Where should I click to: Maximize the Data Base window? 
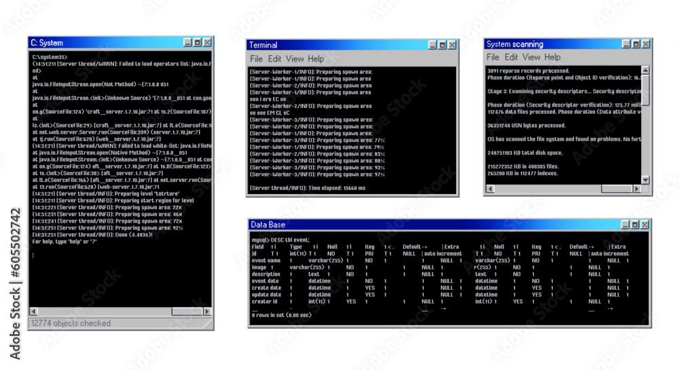point(635,224)
